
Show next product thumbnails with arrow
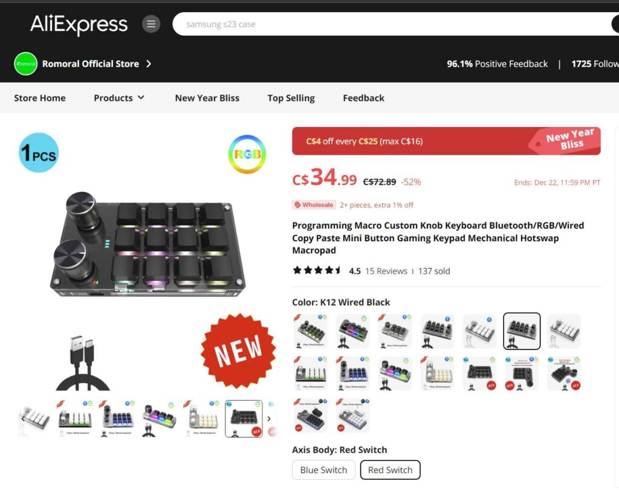pyautogui.click(x=269, y=419)
